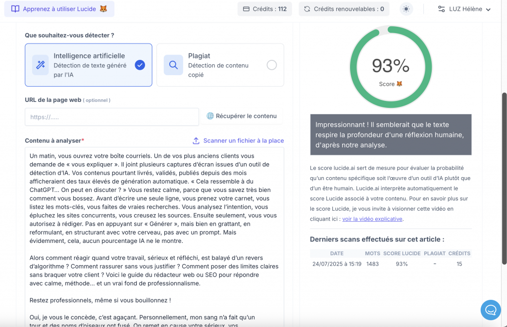Click the Apprenez à utiliser Lucide button
The height and width of the screenshot is (327, 507).
tap(59, 9)
